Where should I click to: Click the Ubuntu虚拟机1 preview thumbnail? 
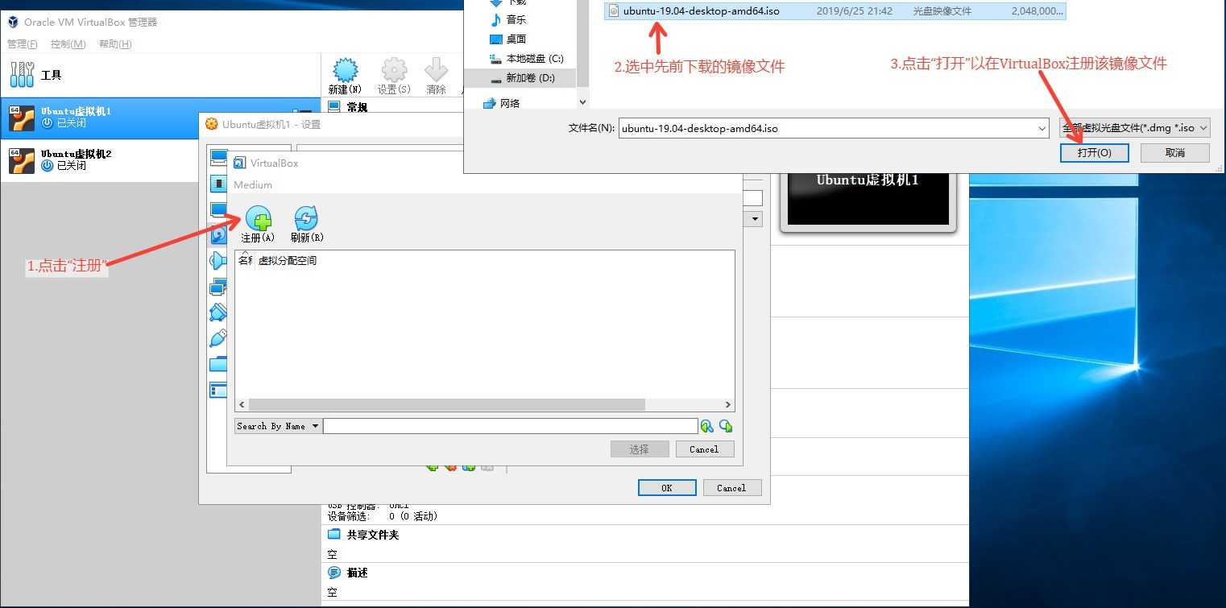[868, 199]
